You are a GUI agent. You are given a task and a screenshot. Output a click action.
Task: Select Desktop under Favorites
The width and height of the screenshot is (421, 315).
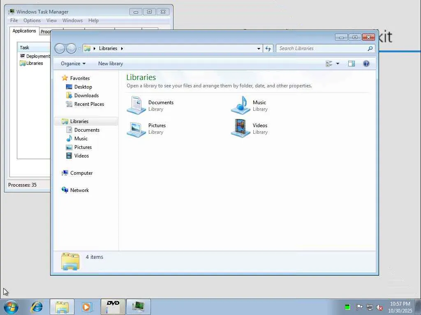pos(83,87)
